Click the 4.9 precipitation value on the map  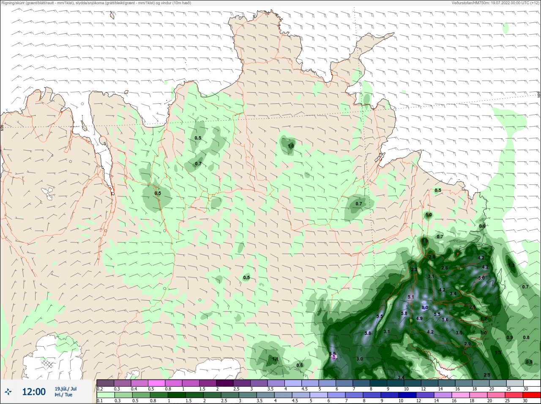pyautogui.click(x=419, y=318)
